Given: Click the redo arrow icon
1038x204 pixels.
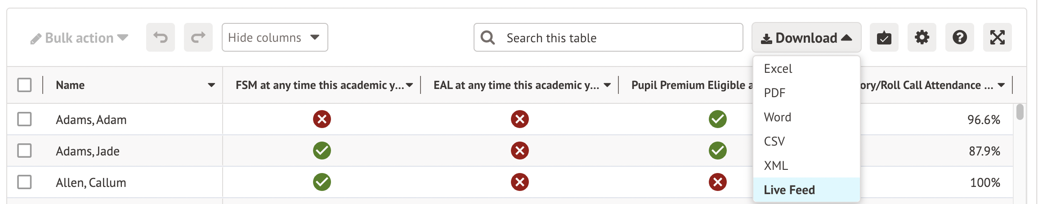Looking at the screenshot, I should [x=198, y=37].
